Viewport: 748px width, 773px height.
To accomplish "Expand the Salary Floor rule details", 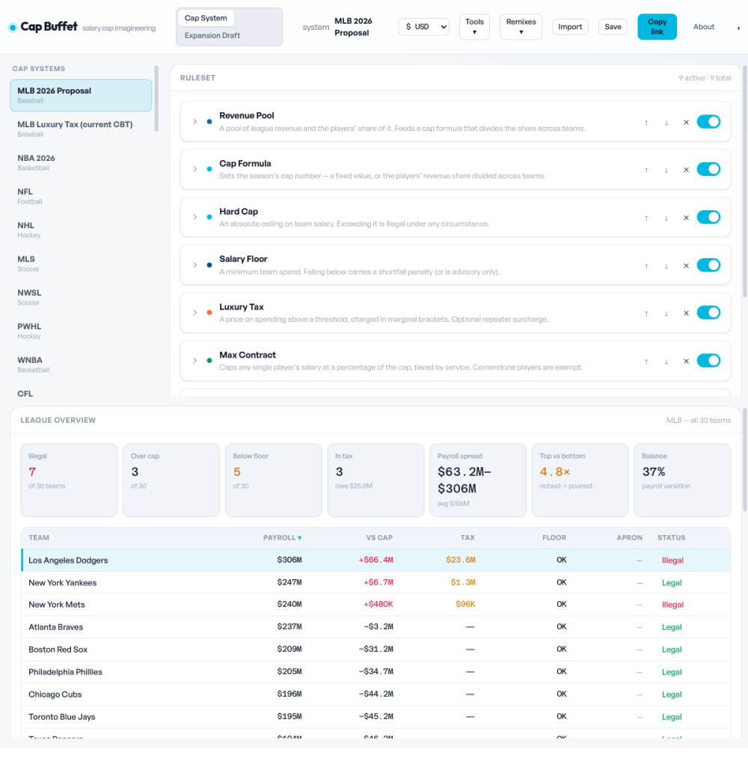I will [x=195, y=265].
